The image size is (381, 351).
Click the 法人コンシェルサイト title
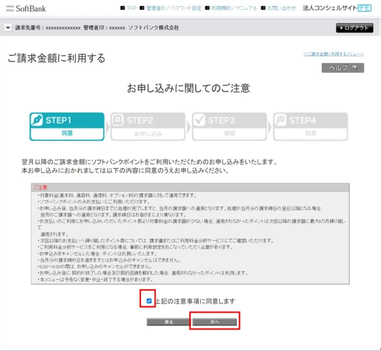[330, 8]
